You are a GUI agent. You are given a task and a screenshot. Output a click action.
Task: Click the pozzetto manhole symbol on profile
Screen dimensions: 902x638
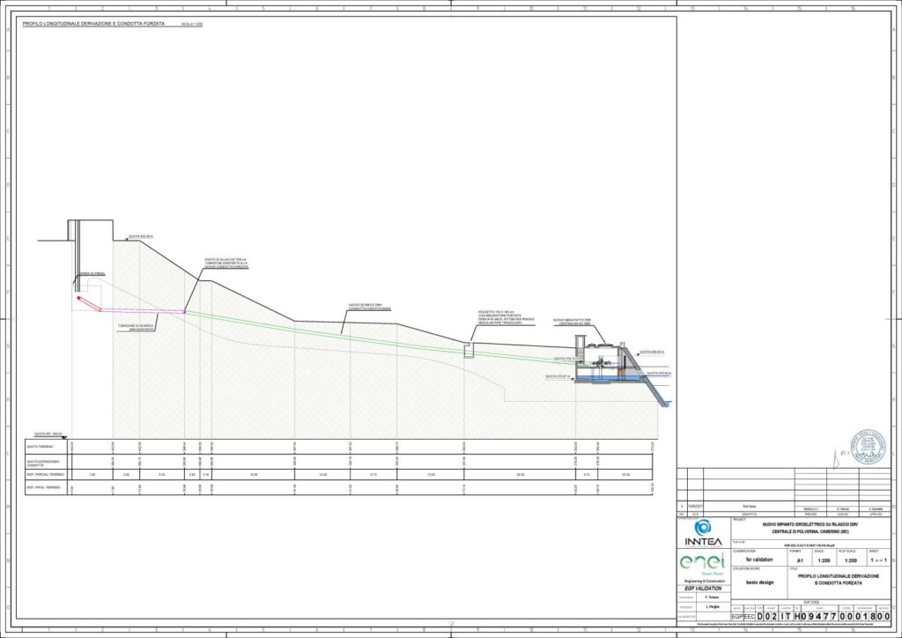click(467, 350)
